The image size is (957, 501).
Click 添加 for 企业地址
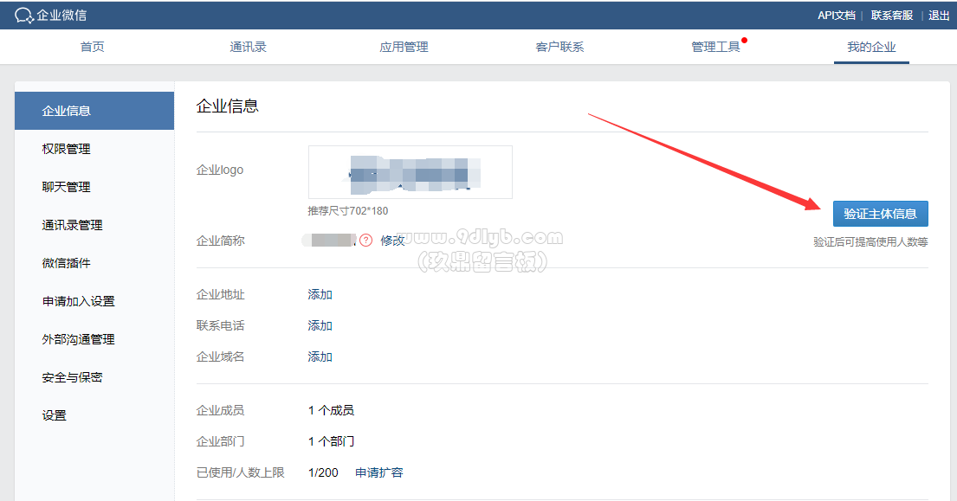click(x=320, y=294)
